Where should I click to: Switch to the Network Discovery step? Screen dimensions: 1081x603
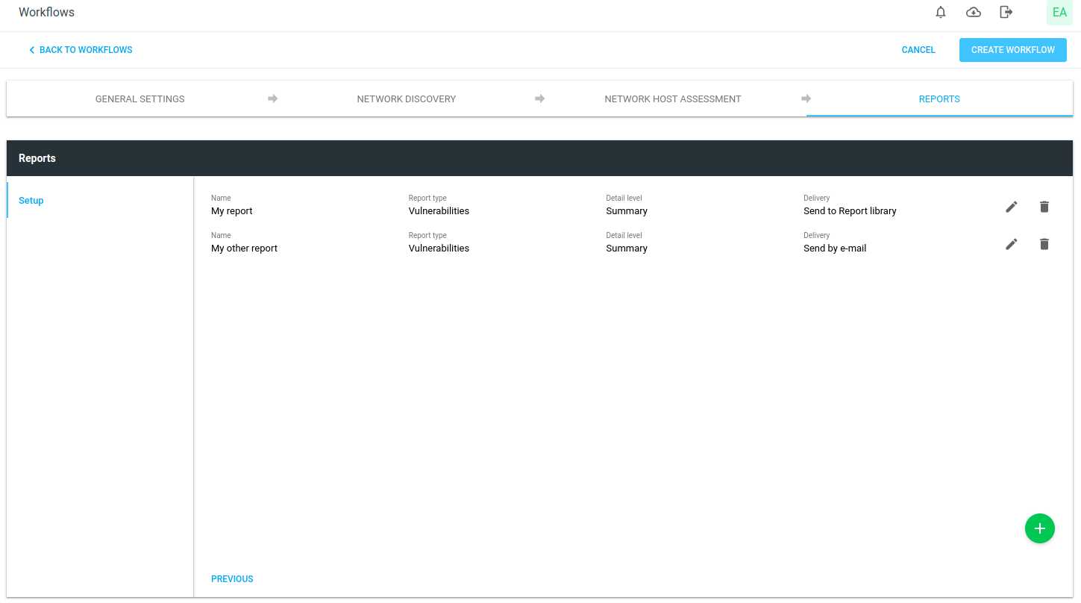pos(407,99)
